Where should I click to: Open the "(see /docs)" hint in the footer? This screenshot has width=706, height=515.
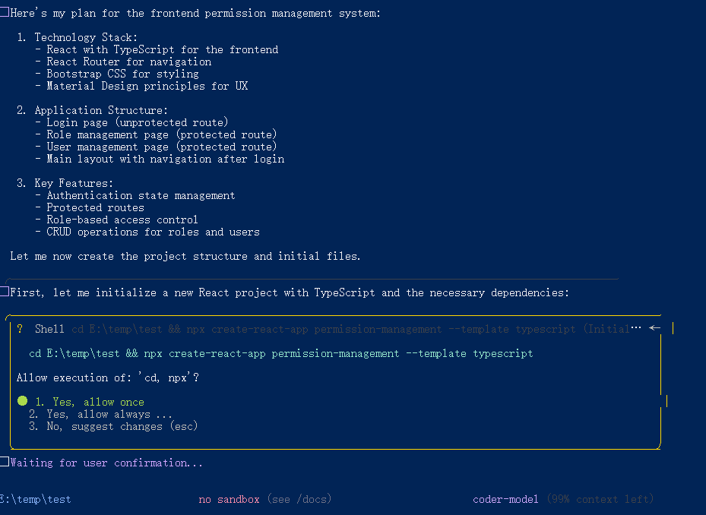[301, 499]
